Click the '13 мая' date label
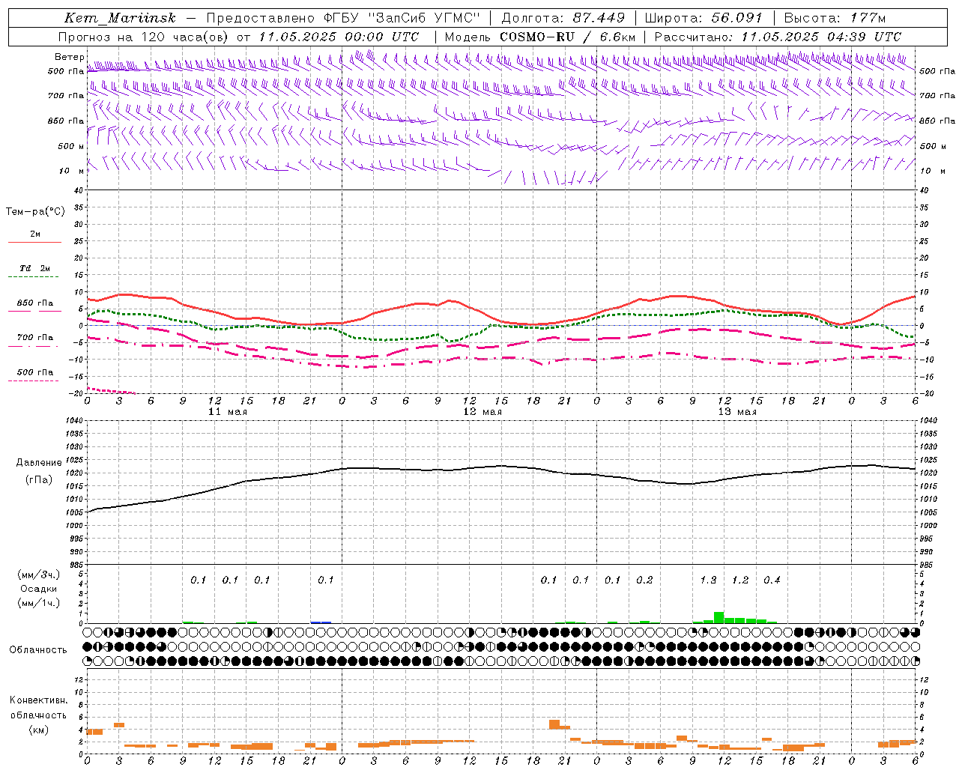Image resolution: width=959 pixels, height=767 pixels. (737, 412)
